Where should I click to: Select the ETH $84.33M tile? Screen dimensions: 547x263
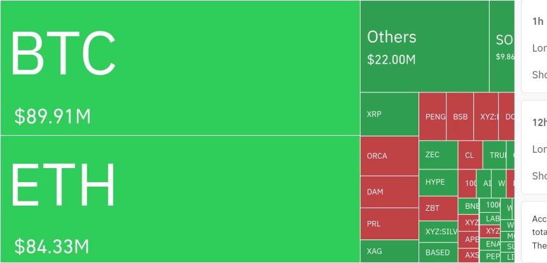point(180,199)
